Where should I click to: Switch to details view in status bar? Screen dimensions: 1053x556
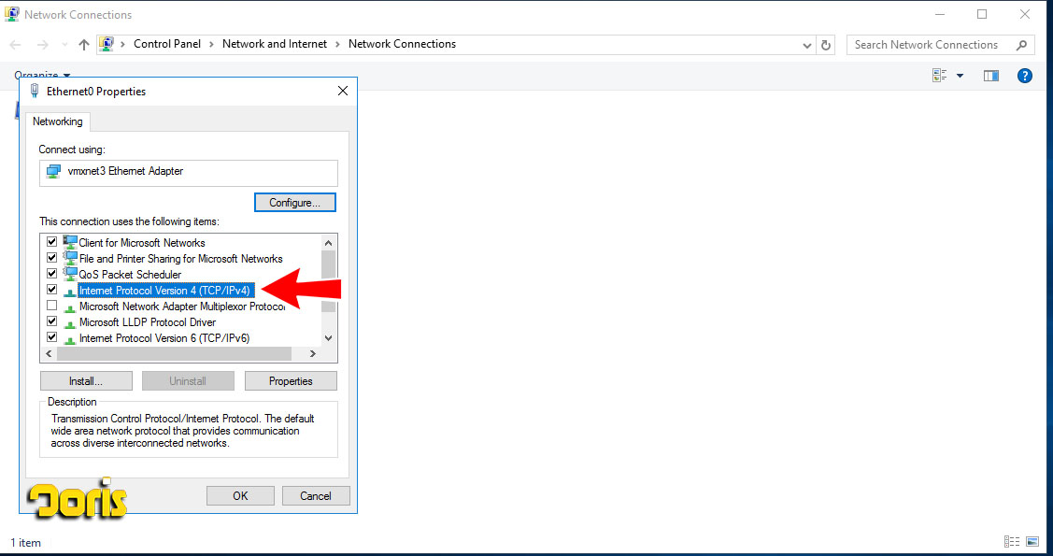point(1012,542)
